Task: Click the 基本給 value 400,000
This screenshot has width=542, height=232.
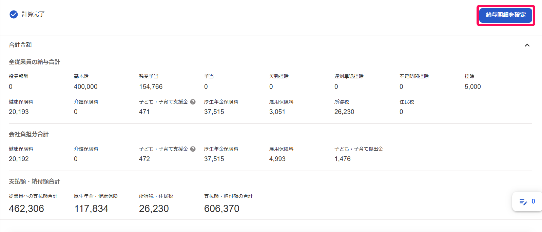Action: pyautogui.click(x=85, y=87)
